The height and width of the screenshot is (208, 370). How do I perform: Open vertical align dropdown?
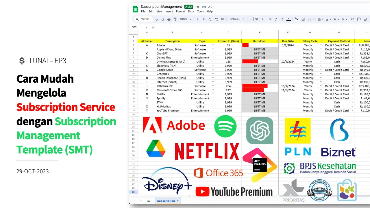(x=328, y=19)
